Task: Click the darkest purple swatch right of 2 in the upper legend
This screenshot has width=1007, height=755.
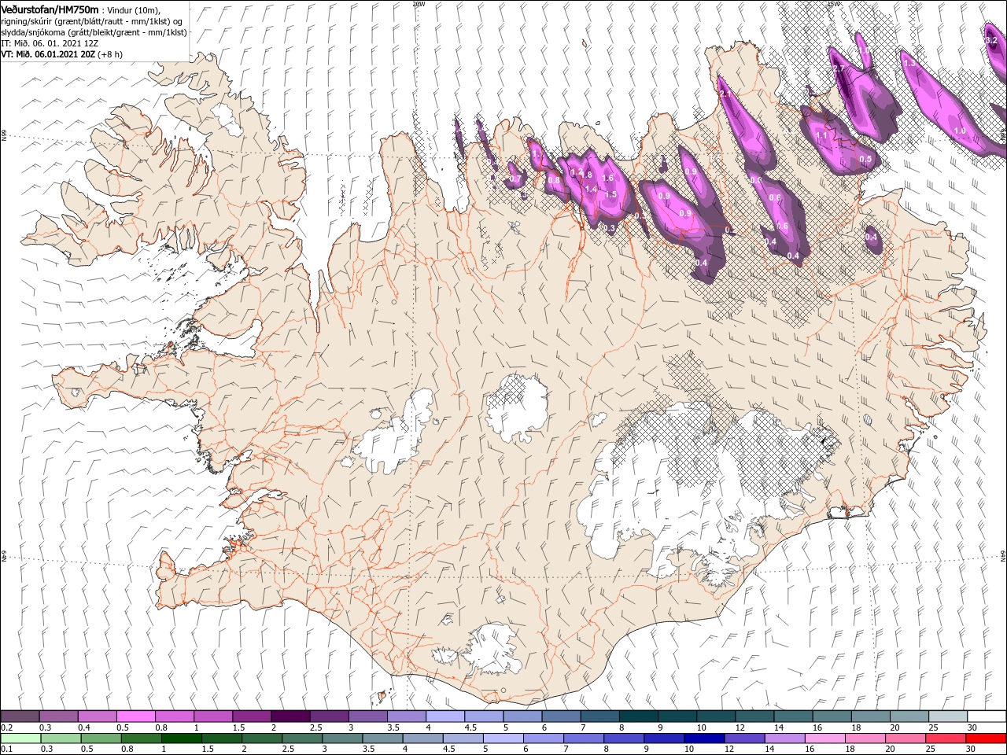Action: pos(290,716)
